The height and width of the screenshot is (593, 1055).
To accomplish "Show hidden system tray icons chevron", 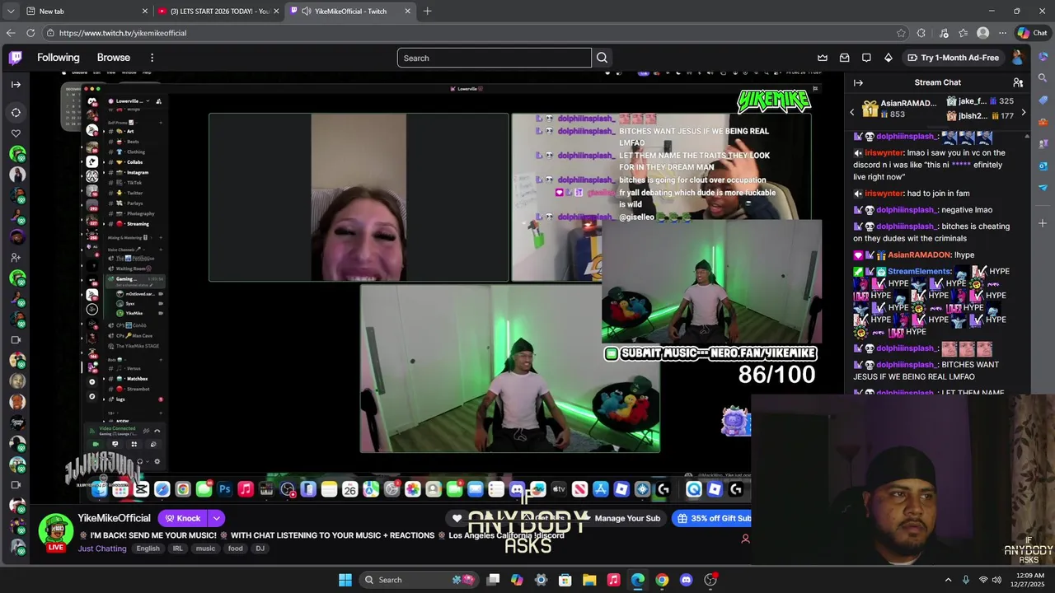I will (x=948, y=580).
